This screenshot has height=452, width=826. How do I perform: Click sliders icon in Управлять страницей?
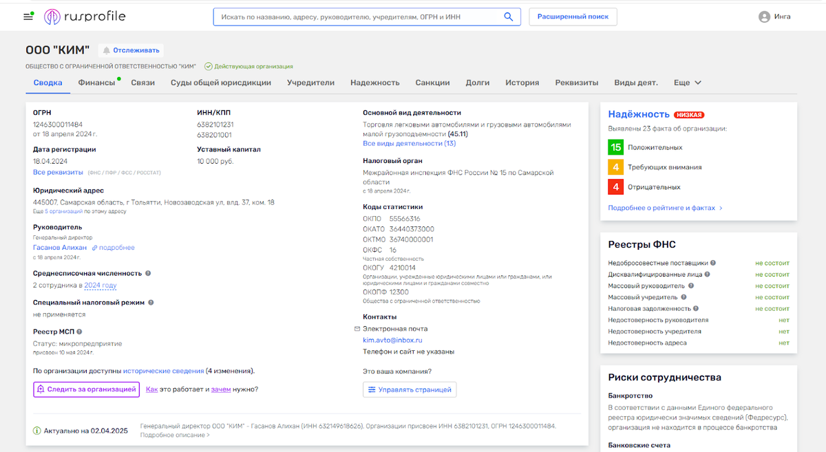click(372, 390)
